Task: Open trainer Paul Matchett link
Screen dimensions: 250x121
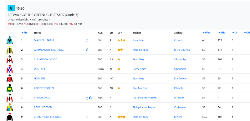Action: coord(140,88)
